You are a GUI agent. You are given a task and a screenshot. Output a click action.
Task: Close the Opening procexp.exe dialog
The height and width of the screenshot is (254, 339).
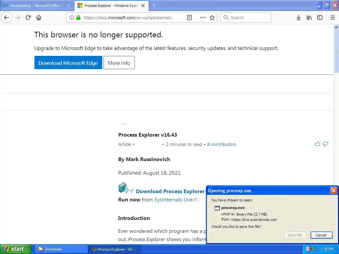(x=334, y=190)
